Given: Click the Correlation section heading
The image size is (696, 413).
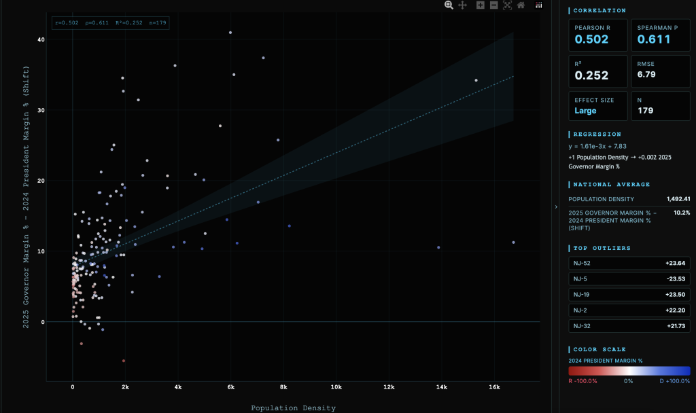Looking at the screenshot, I should click(x=599, y=10).
